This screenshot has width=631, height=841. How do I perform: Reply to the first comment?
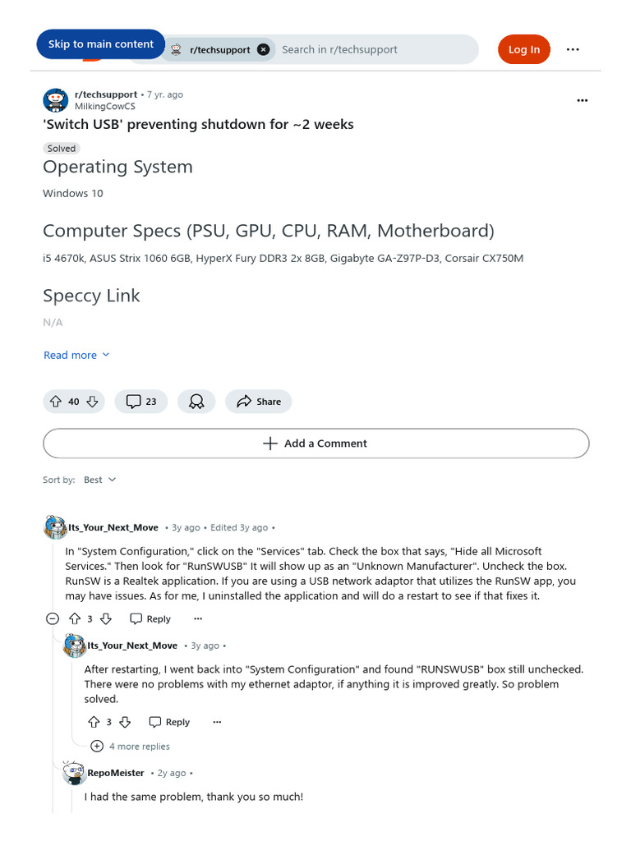150,618
